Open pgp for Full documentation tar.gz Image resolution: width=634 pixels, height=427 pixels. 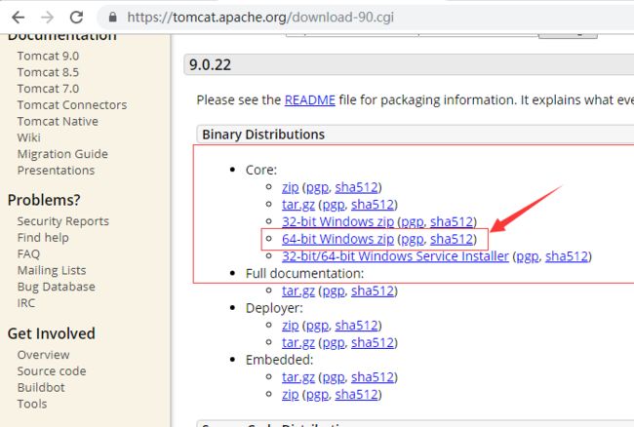pos(334,291)
